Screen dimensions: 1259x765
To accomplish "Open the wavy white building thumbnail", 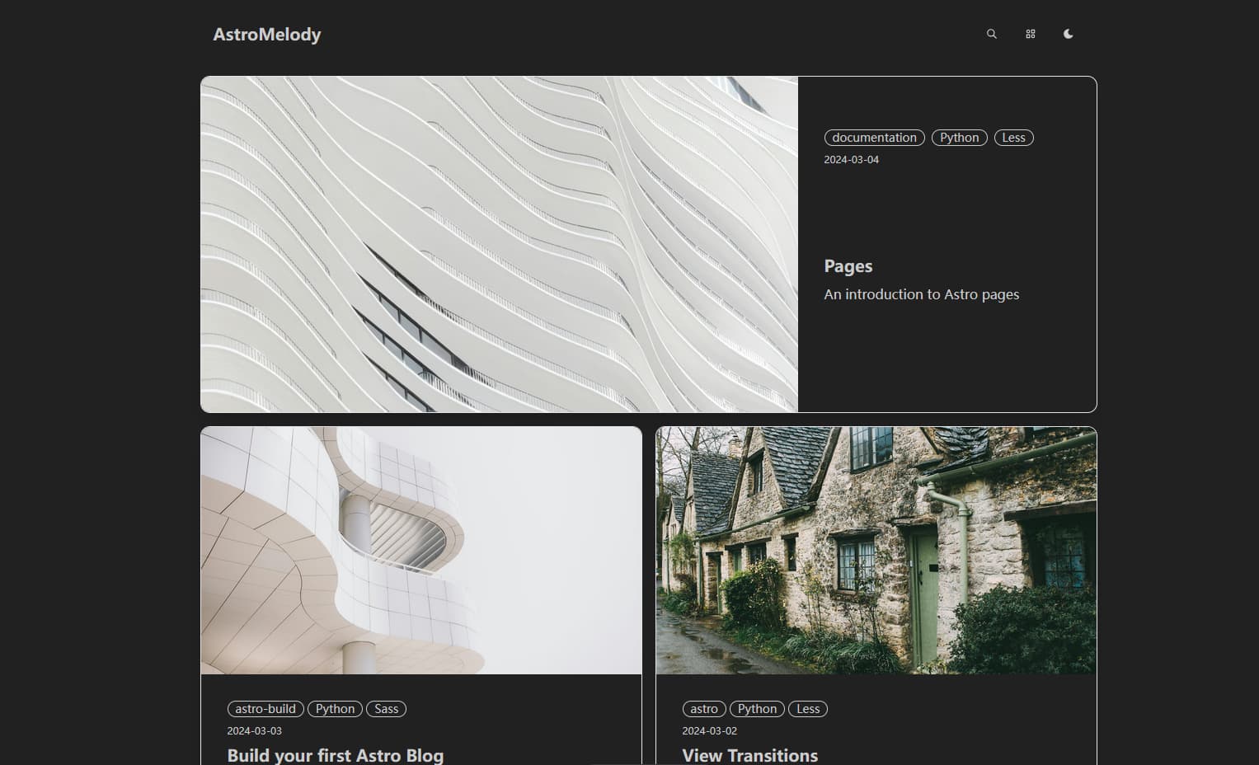I will pos(499,244).
